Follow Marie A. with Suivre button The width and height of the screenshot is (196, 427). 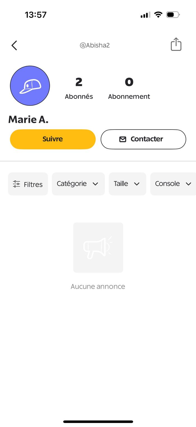point(53,139)
